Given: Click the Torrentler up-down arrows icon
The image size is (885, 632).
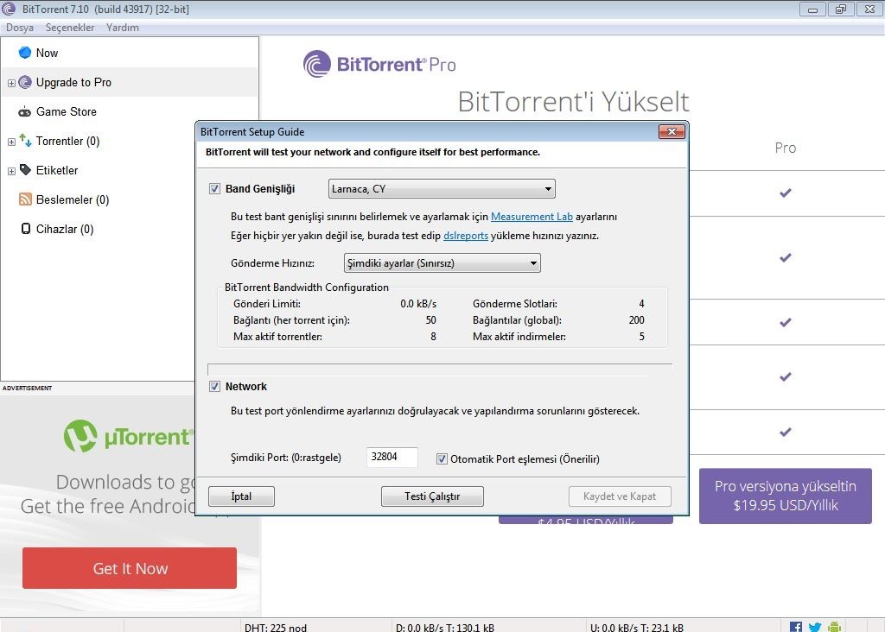Looking at the screenshot, I should (25, 140).
